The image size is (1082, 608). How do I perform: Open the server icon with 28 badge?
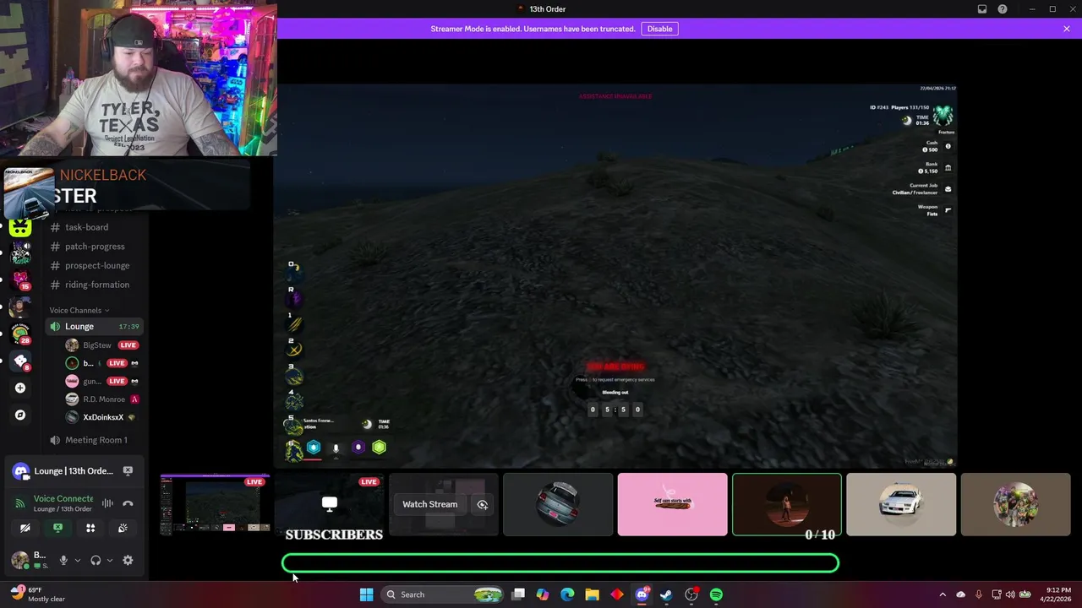pos(20,334)
